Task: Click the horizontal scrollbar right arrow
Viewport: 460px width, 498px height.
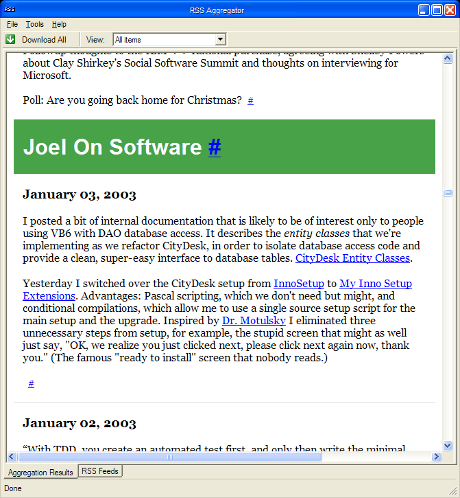Action: tap(437, 457)
